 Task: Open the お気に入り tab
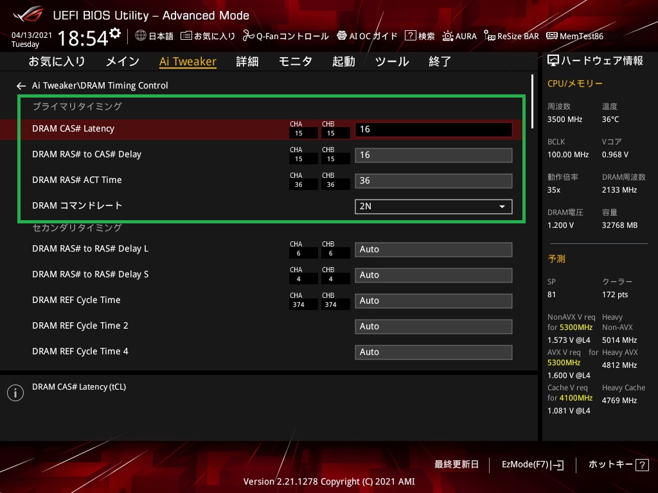point(57,62)
